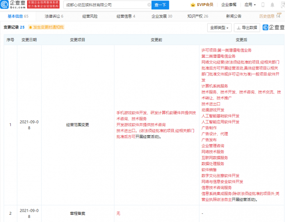Viewport: 285px width, 222px height.
Task: Click the 网络技术服务 line
Action: click(213, 152)
